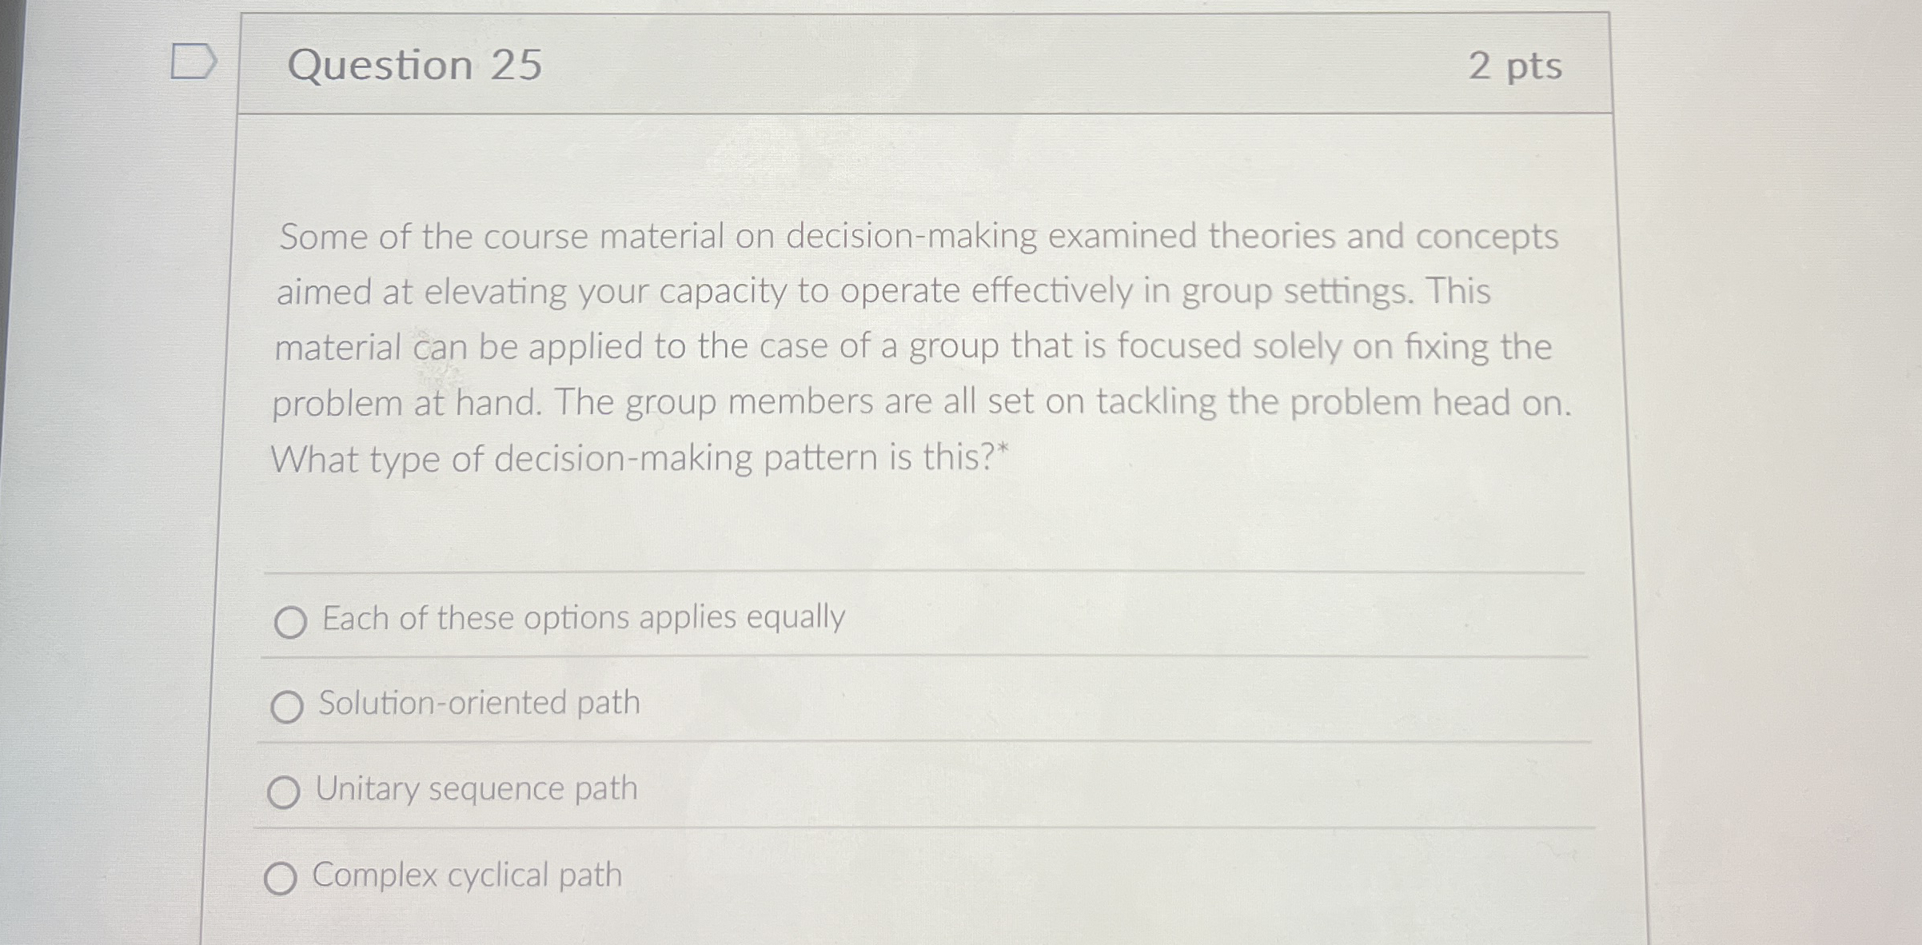Select the radio button for Complex cyclical path

281,879
